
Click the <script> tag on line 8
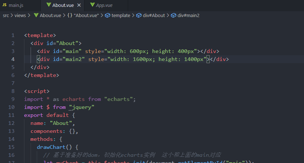tap(37, 91)
